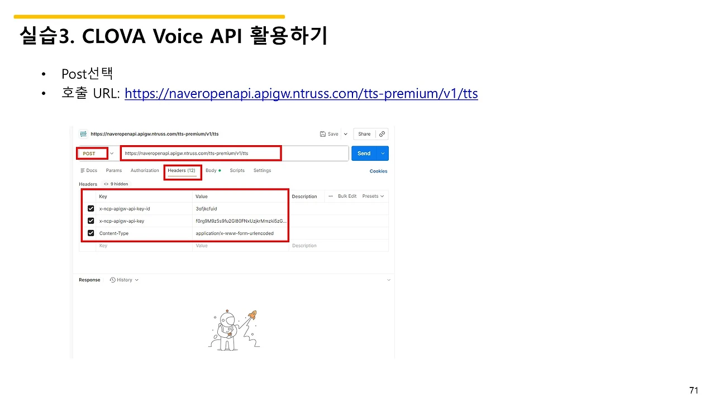Select the x-ncp-apigw-api-key-id key cell

pos(144,209)
